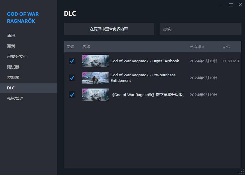
Task: Open the 更新 settings section
Action: click(x=11, y=46)
